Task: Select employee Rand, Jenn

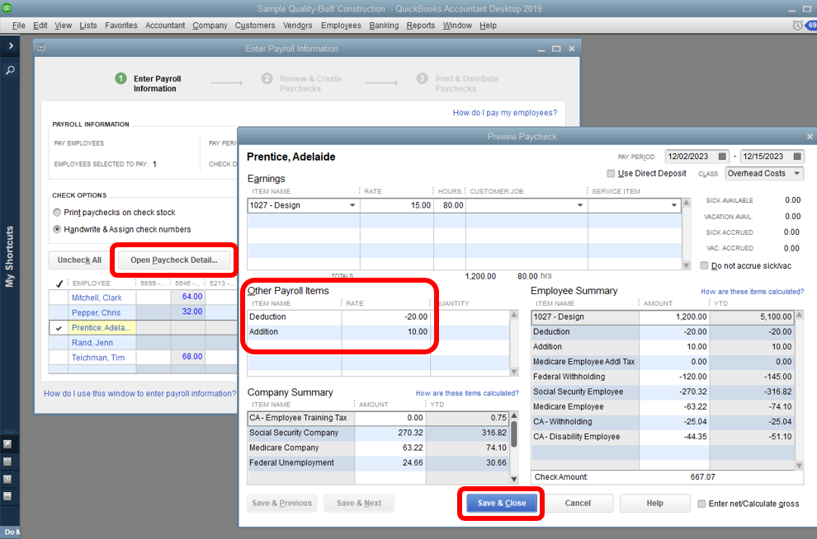Action: tap(92, 343)
